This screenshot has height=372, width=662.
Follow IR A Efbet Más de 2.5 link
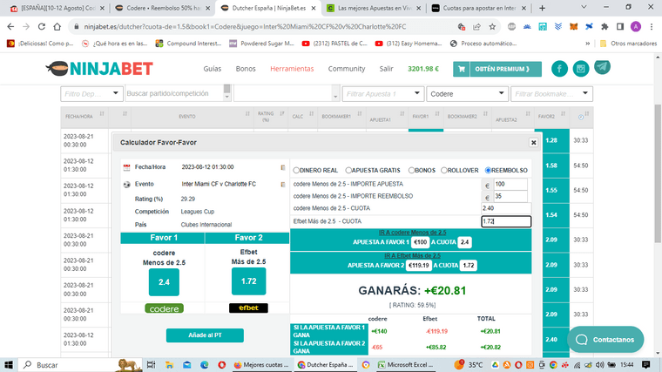click(x=412, y=256)
